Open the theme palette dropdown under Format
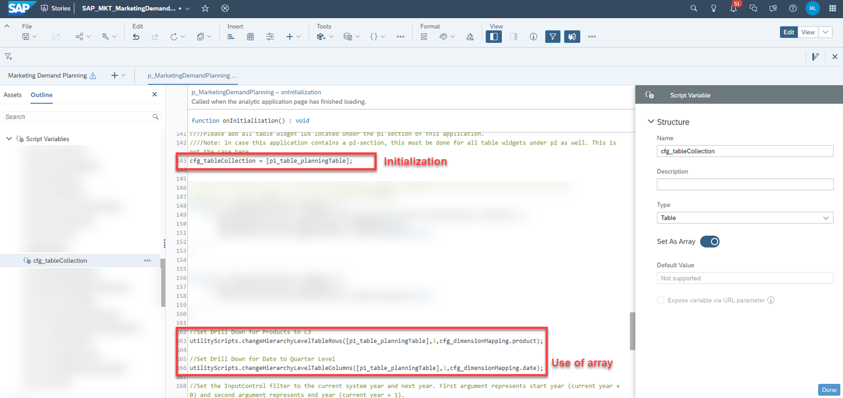The height and width of the screenshot is (398, 843). point(447,36)
